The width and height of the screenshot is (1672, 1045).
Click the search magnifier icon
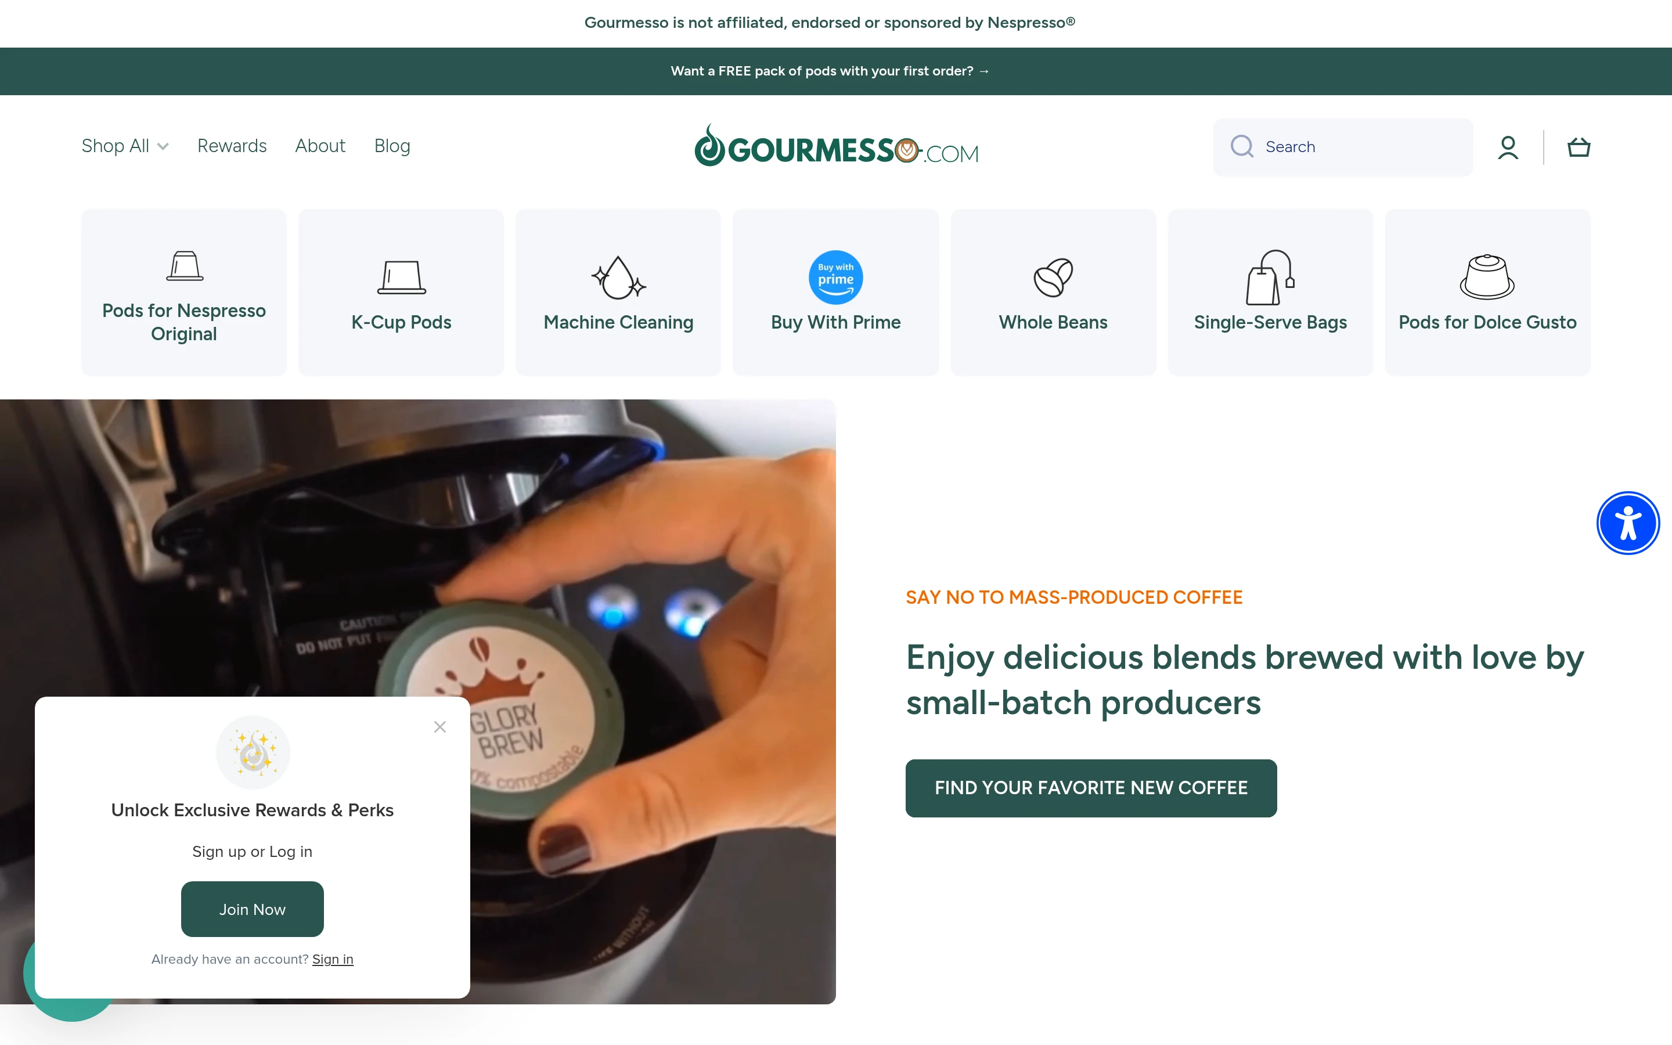pos(1242,146)
